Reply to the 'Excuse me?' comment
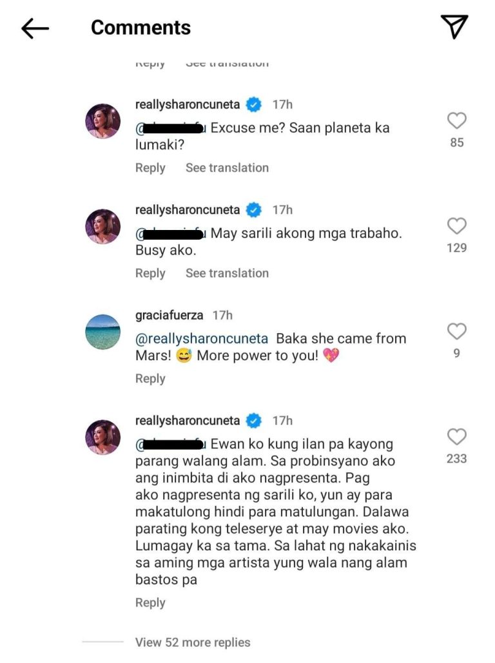This screenshot has width=495, height=663. (x=150, y=168)
